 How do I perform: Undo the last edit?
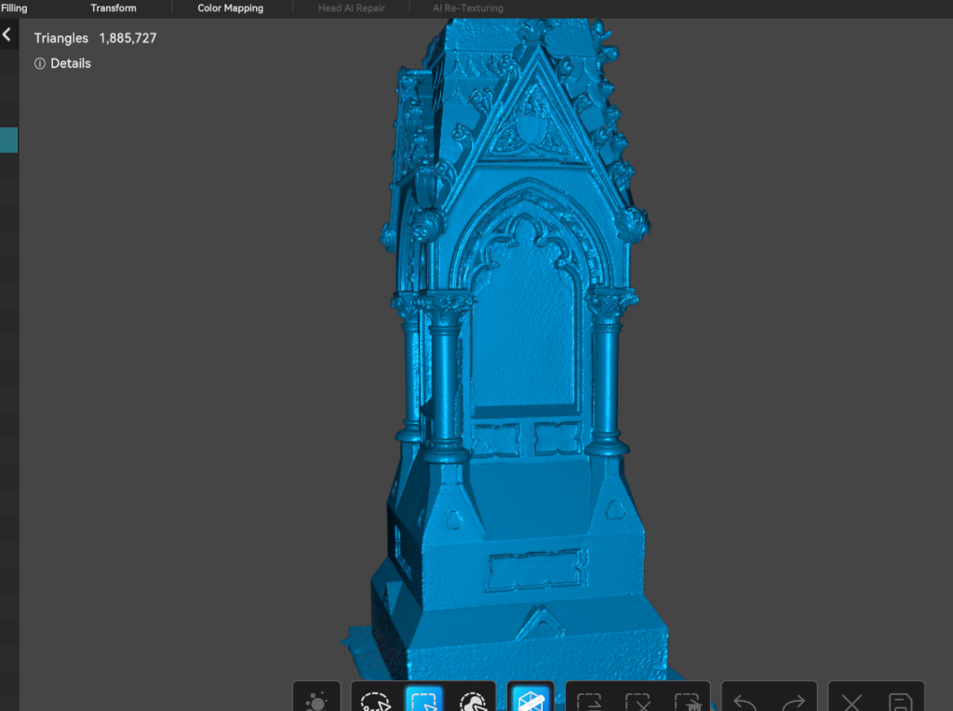click(745, 701)
